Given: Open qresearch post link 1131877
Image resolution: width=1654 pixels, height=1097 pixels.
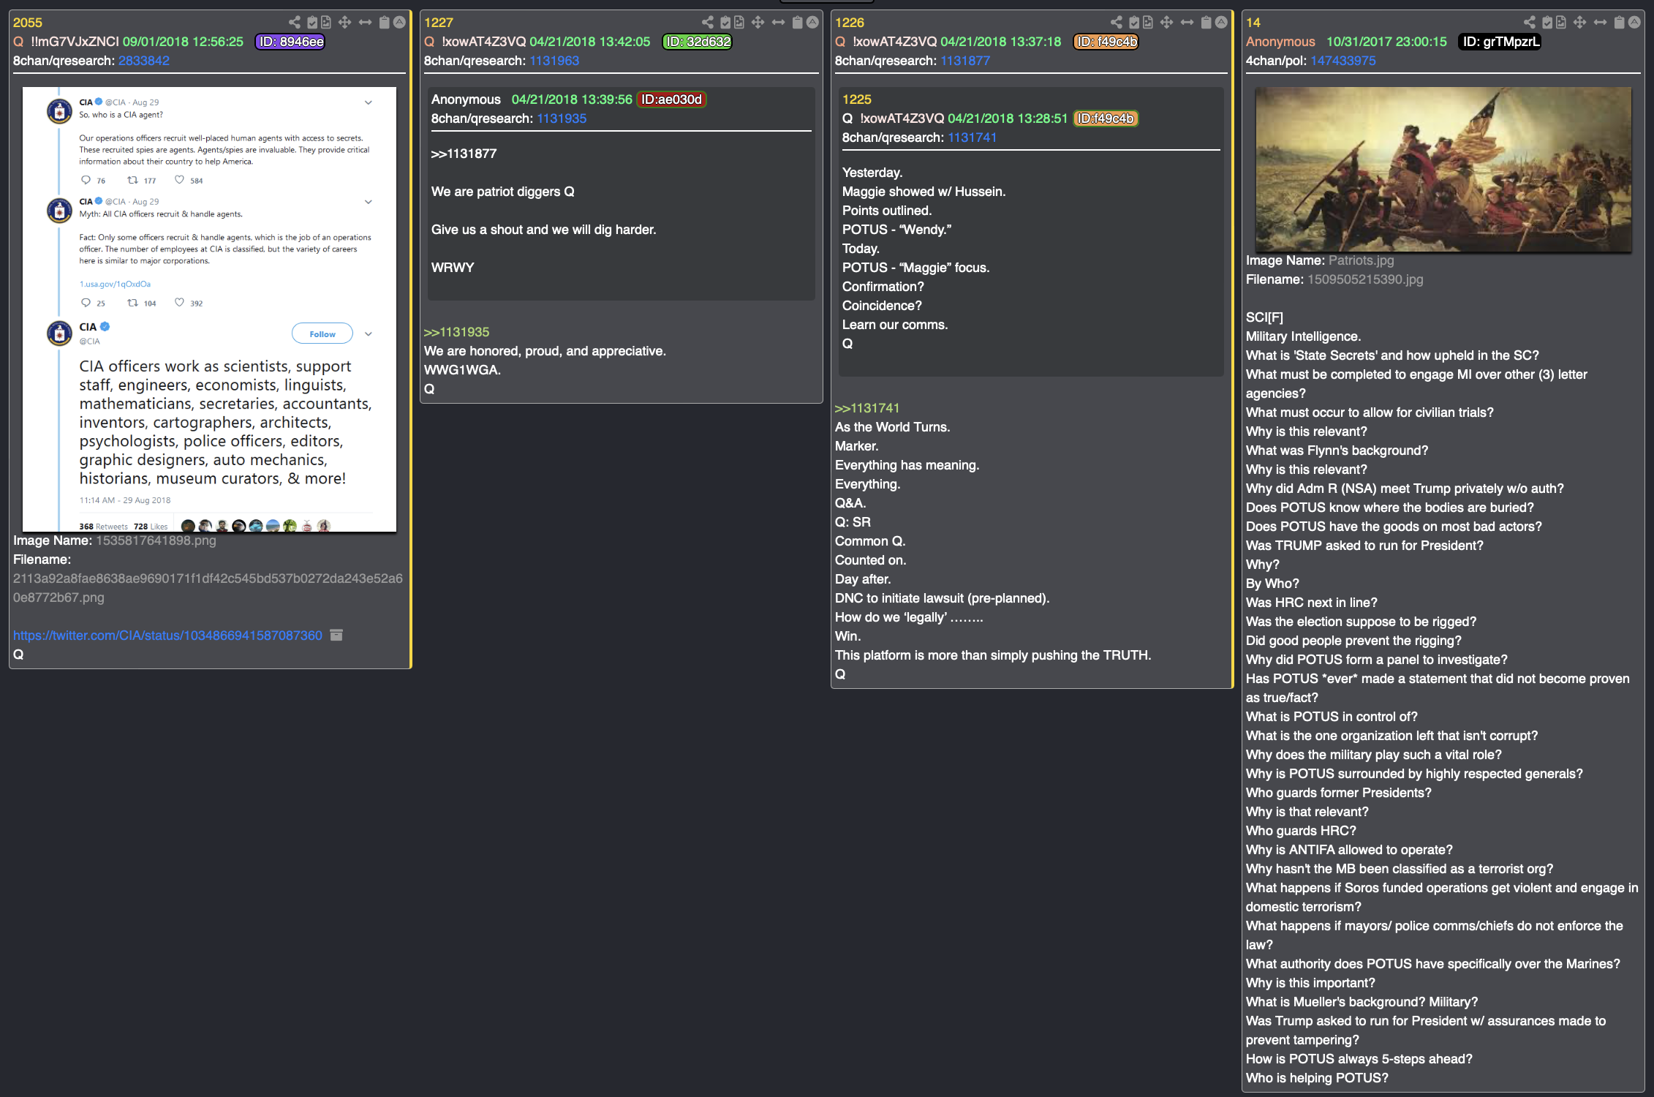Looking at the screenshot, I should [965, 61].
